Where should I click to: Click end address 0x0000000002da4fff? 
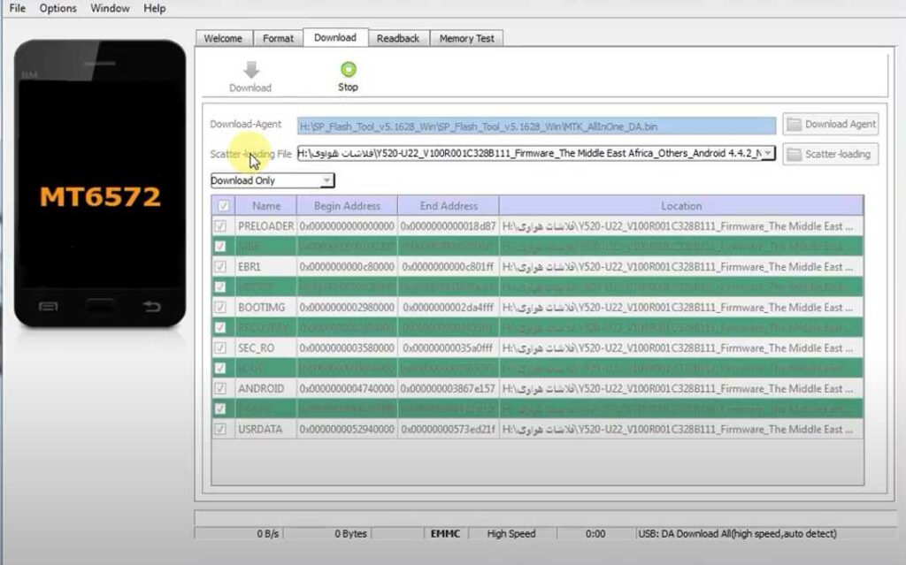tap(449, 307)
